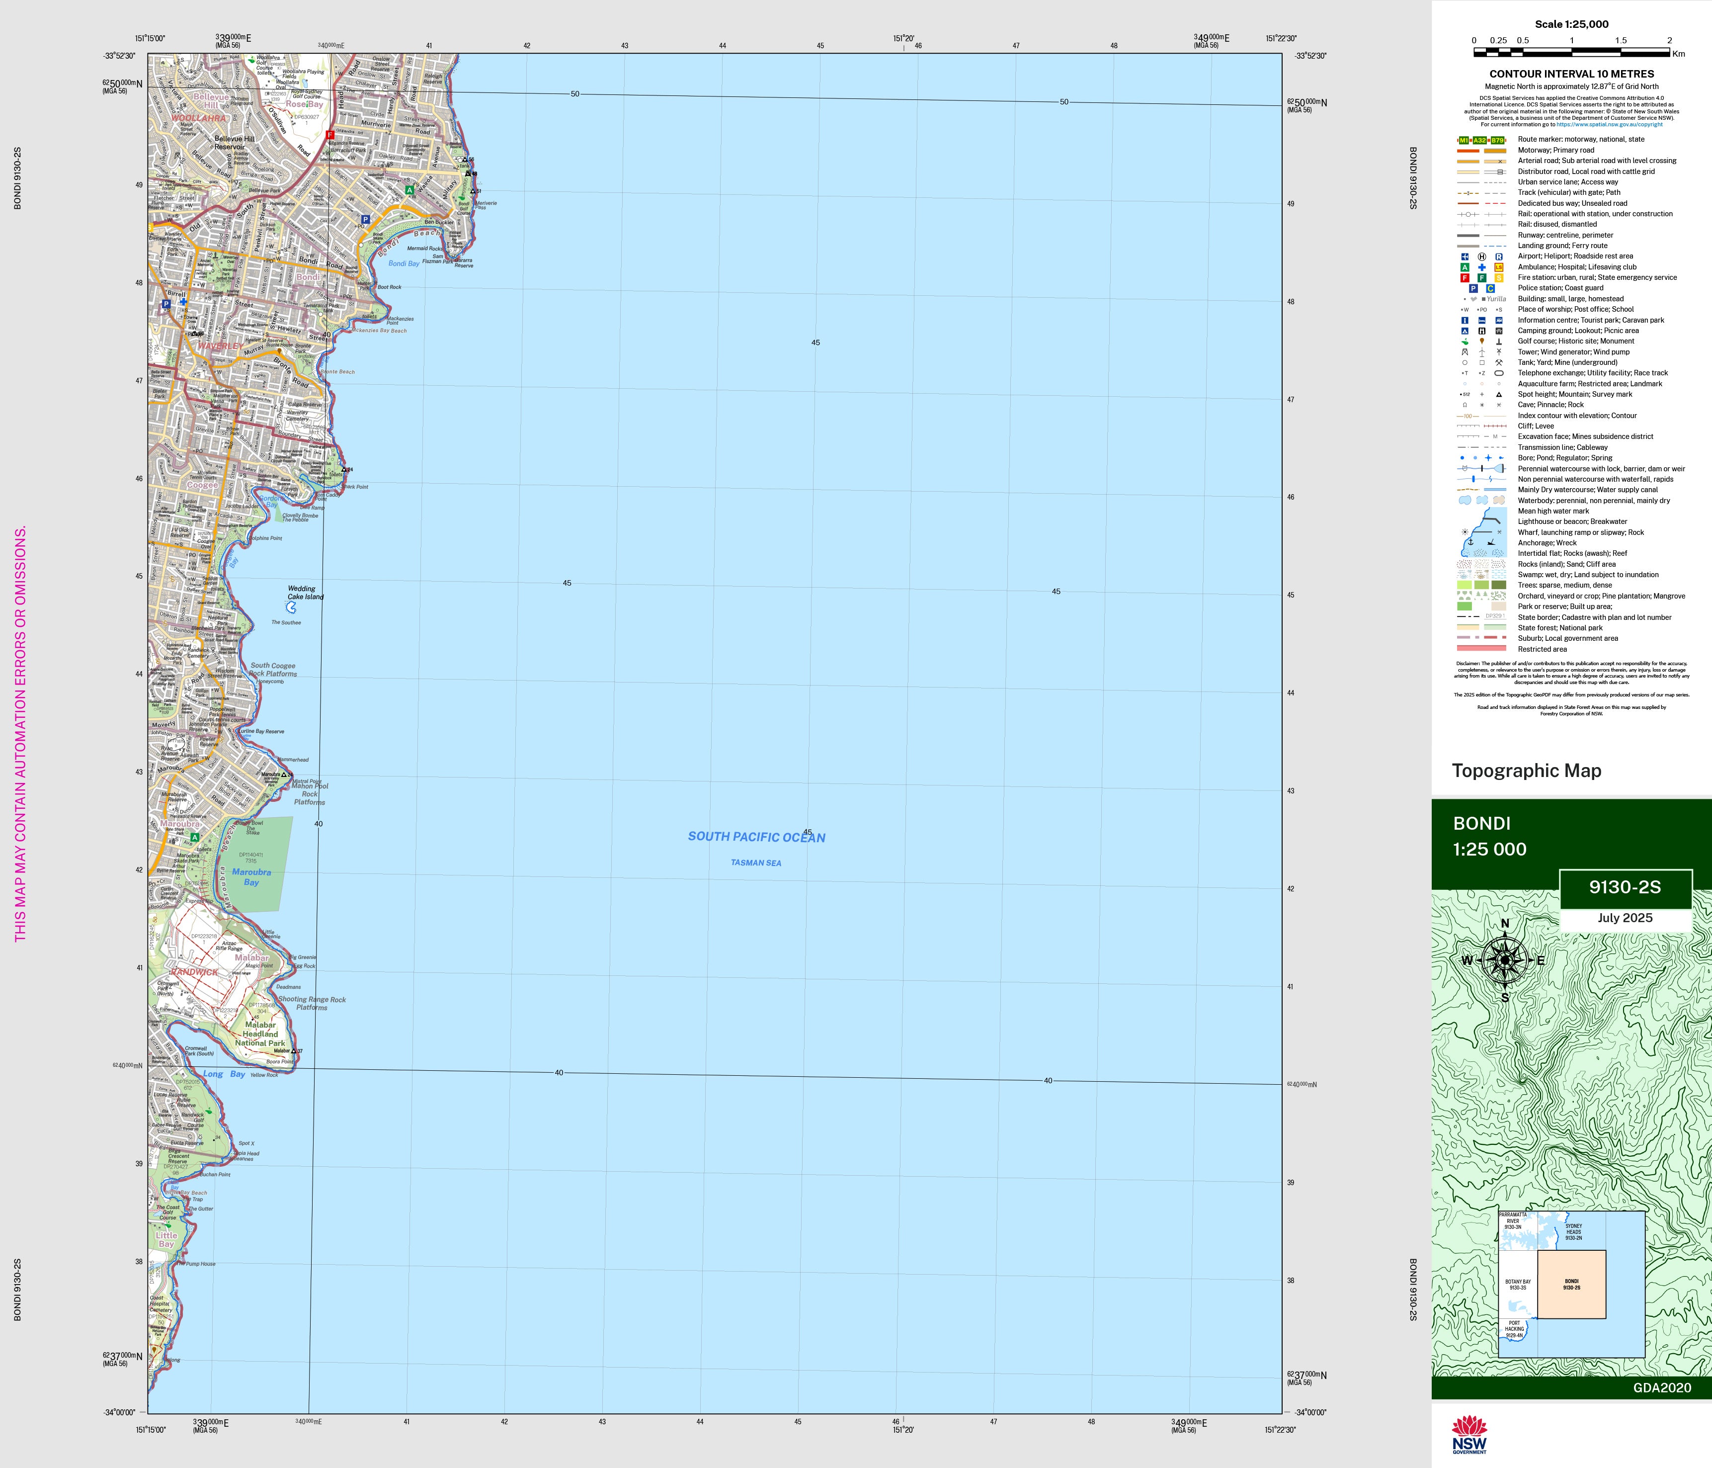Image resolution: width=1712 pixels, height=1468 pixels.
Task: Click the red urban Fire station legend icon
Action: point(1465,278)
